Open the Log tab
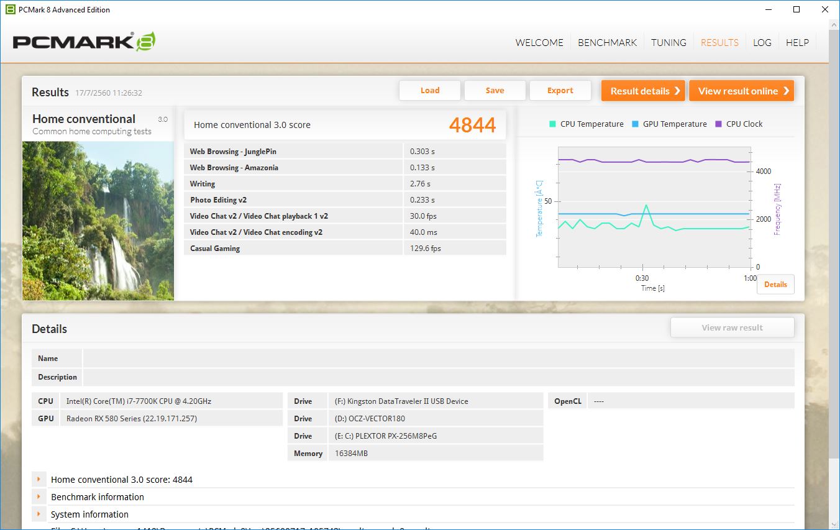Viewport: 840px width, 530px height. tap(762, 43)
